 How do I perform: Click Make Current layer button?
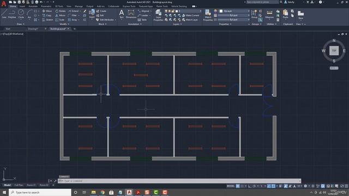[x=190, y=15]
